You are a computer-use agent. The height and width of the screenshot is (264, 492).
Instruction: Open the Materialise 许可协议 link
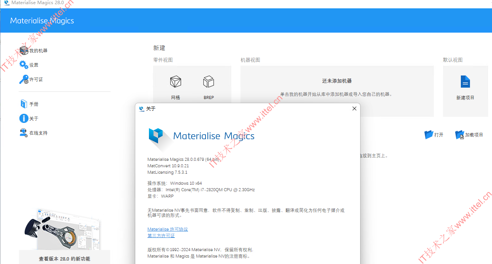click(x=168, y=229)
